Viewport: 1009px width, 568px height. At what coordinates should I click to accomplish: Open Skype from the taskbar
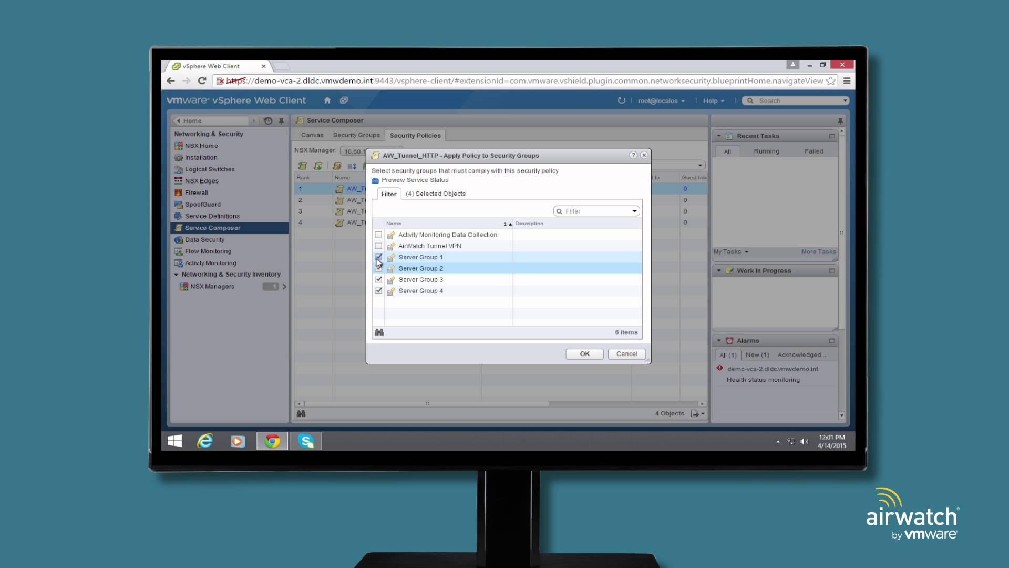[306, 441]
